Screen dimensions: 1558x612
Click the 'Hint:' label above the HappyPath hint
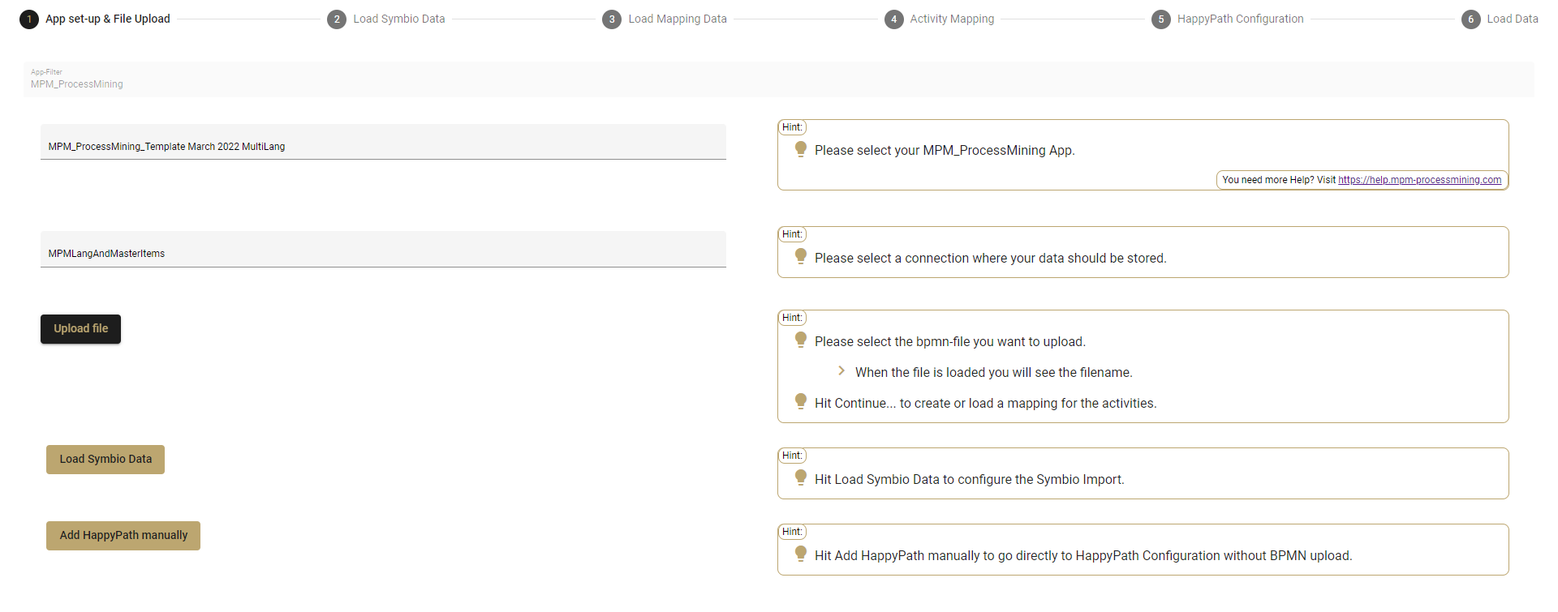click(x=792, y=532)
